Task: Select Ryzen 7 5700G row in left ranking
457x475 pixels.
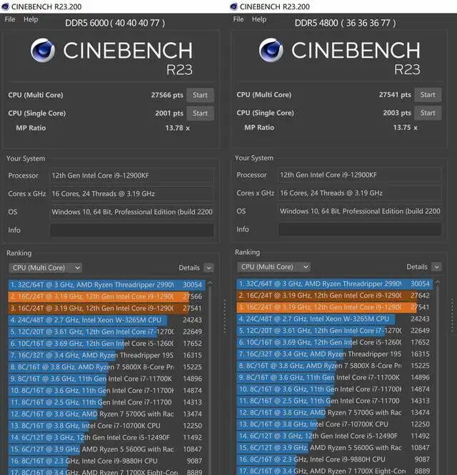Action: tap(106, 414)
